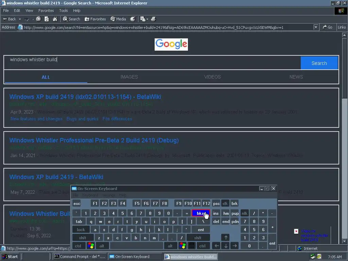Tap the right arrow key on On-Screen Keyboard
Image resolution: width=348 pixels, height=261 pixels.
(235, 246)
